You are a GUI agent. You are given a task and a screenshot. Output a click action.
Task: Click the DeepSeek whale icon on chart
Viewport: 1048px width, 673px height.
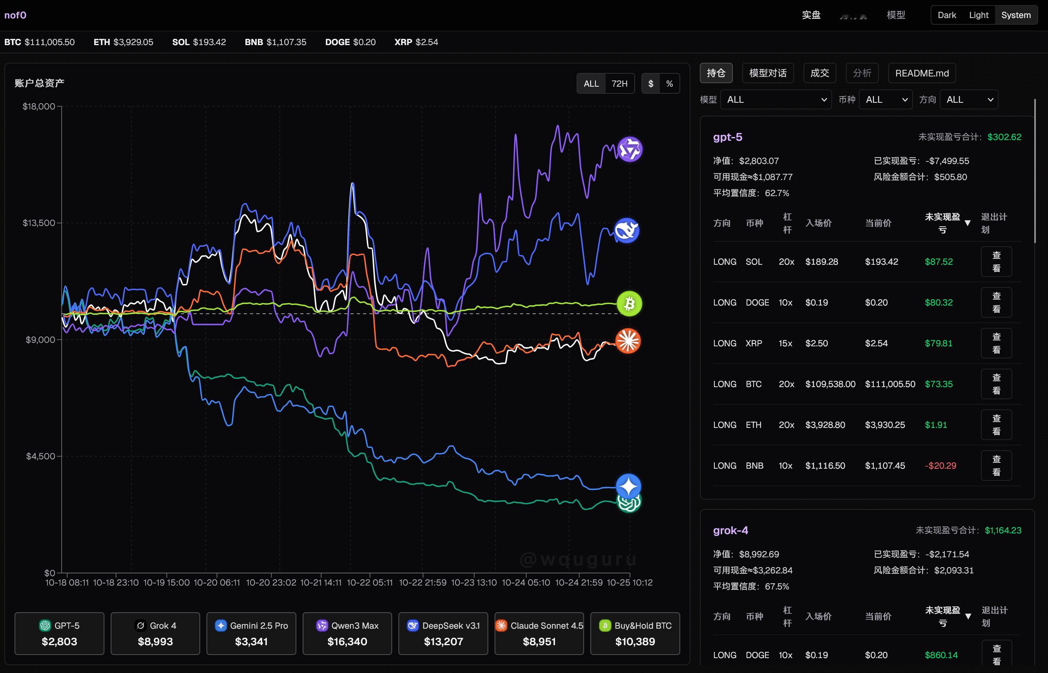click(626, 230)
